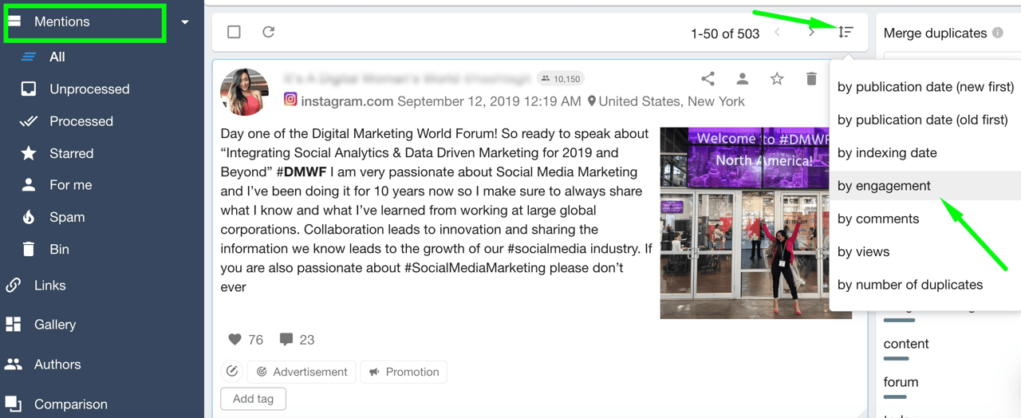Viewport: 1021px width, 418px height.
Task: Go to next page of mentions
Action: point(811,33)
